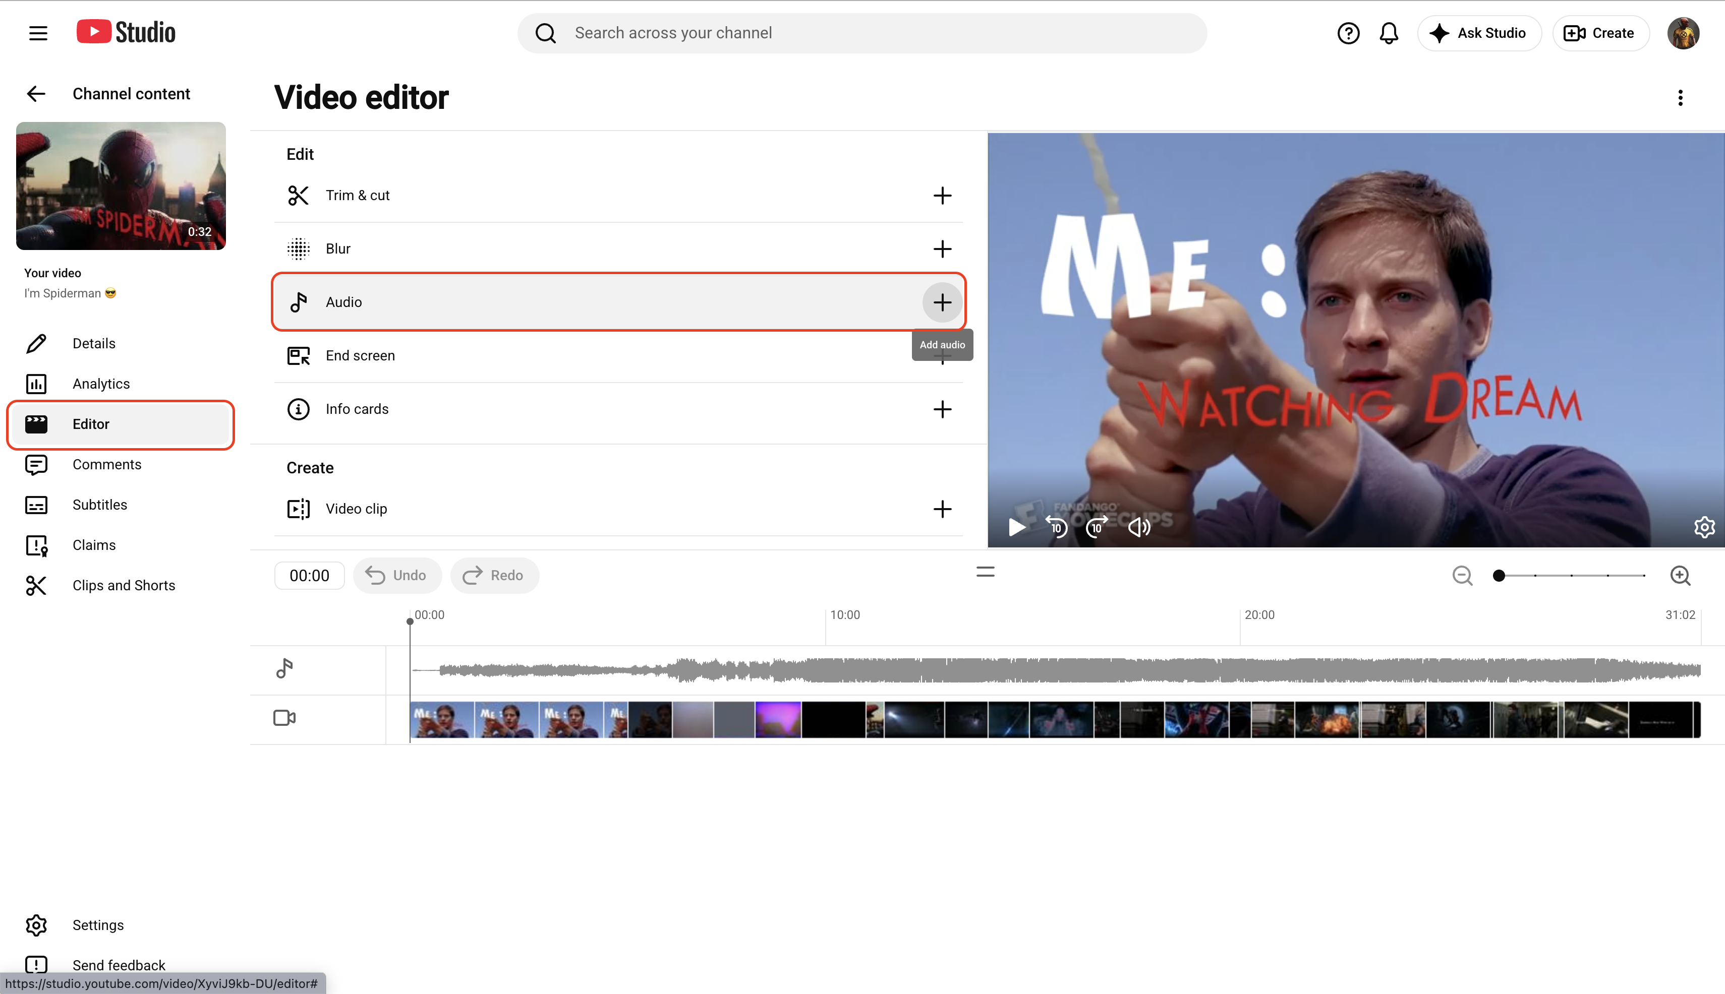The image size is (1725, 994).
Task: Open the Spiderman video thumbnail
Action: pos(121,185)
